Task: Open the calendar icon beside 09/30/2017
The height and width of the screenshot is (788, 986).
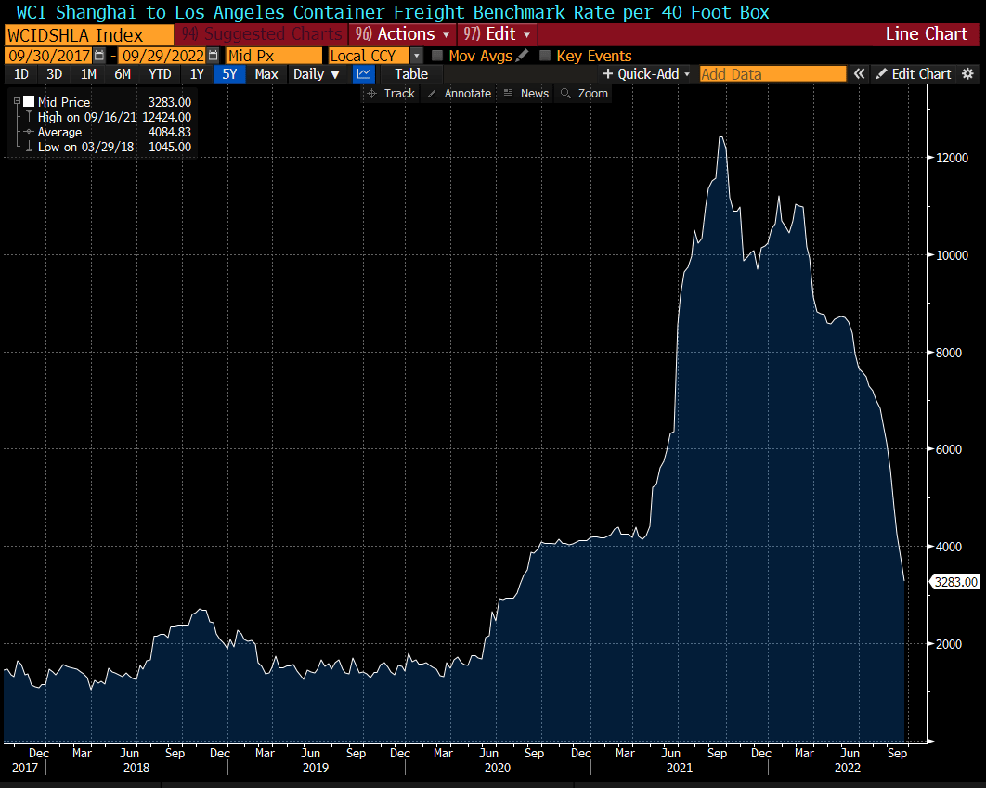Action: 98,56
